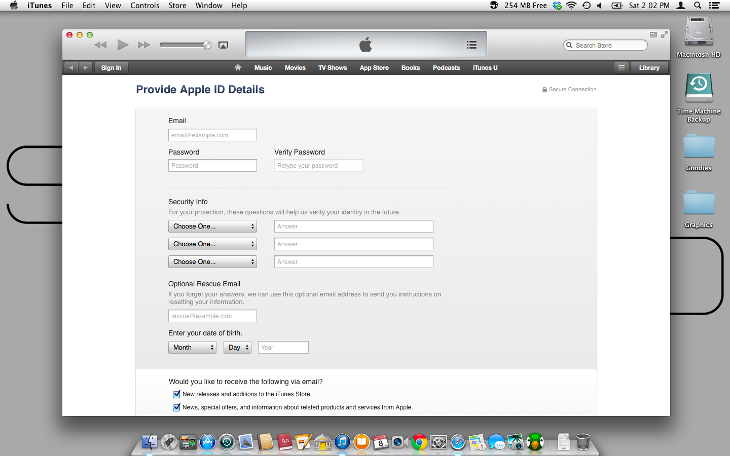
Task: Open the Trash in the Dock
Action: [x=583, y=442]
